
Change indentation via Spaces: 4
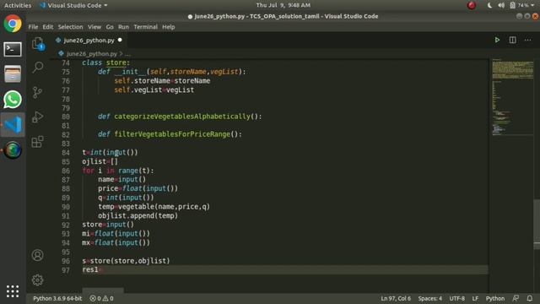click(x=430, y=298)
